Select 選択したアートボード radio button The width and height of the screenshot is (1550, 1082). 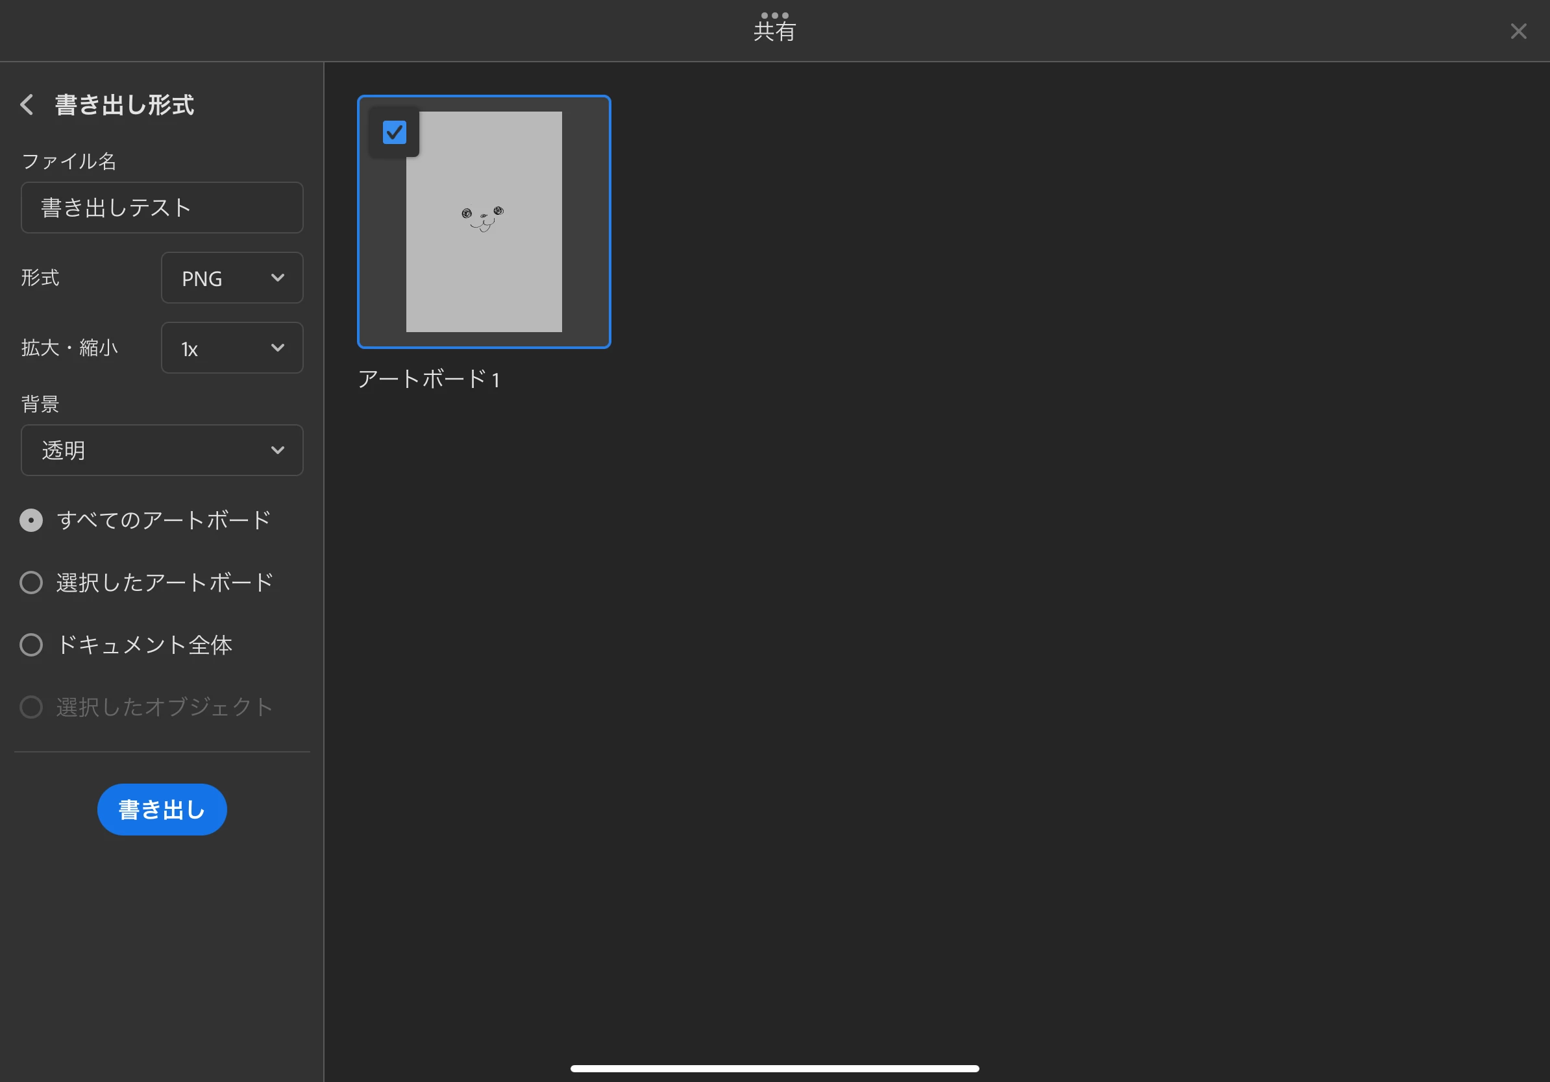point(31,582)
